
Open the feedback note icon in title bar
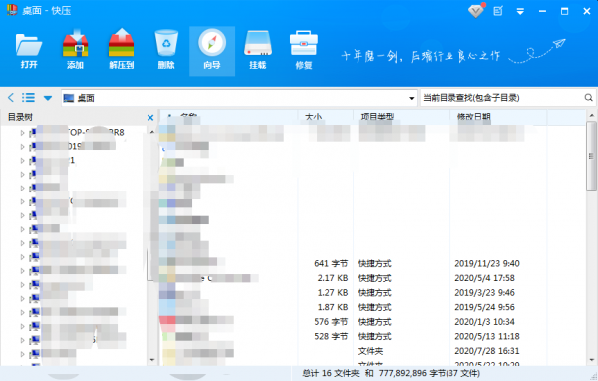498,11
